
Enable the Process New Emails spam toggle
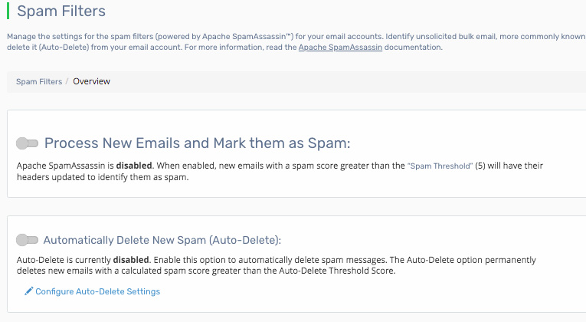28,143
